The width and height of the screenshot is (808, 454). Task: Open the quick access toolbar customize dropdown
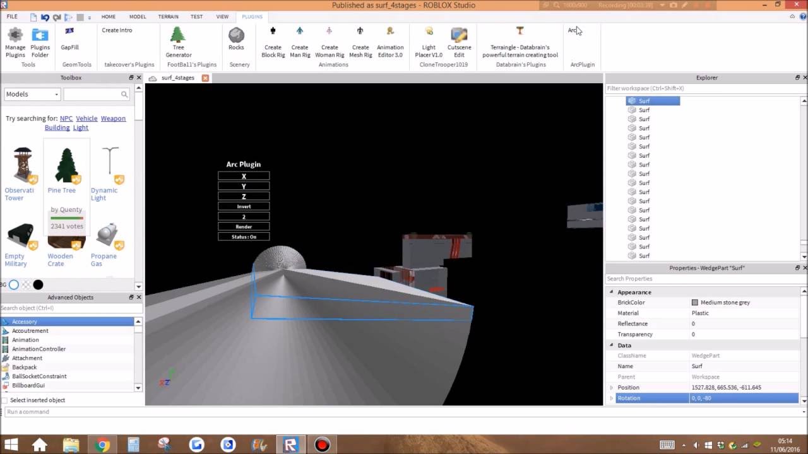(x=89, y=17)
